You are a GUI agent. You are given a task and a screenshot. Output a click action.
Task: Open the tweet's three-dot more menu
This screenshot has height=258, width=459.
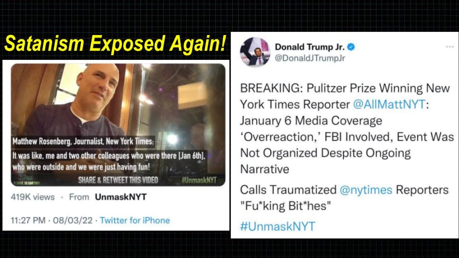tap(450, 47)
